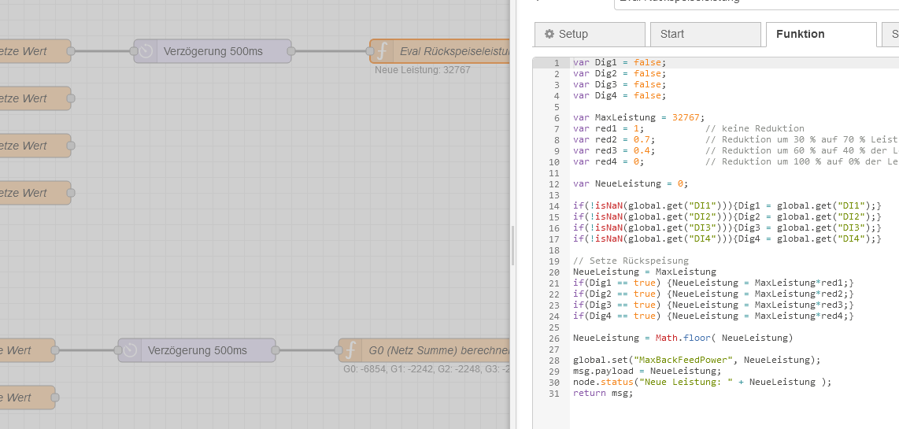Select the function icon of G0 Netz Summe node

coord(350,350)
